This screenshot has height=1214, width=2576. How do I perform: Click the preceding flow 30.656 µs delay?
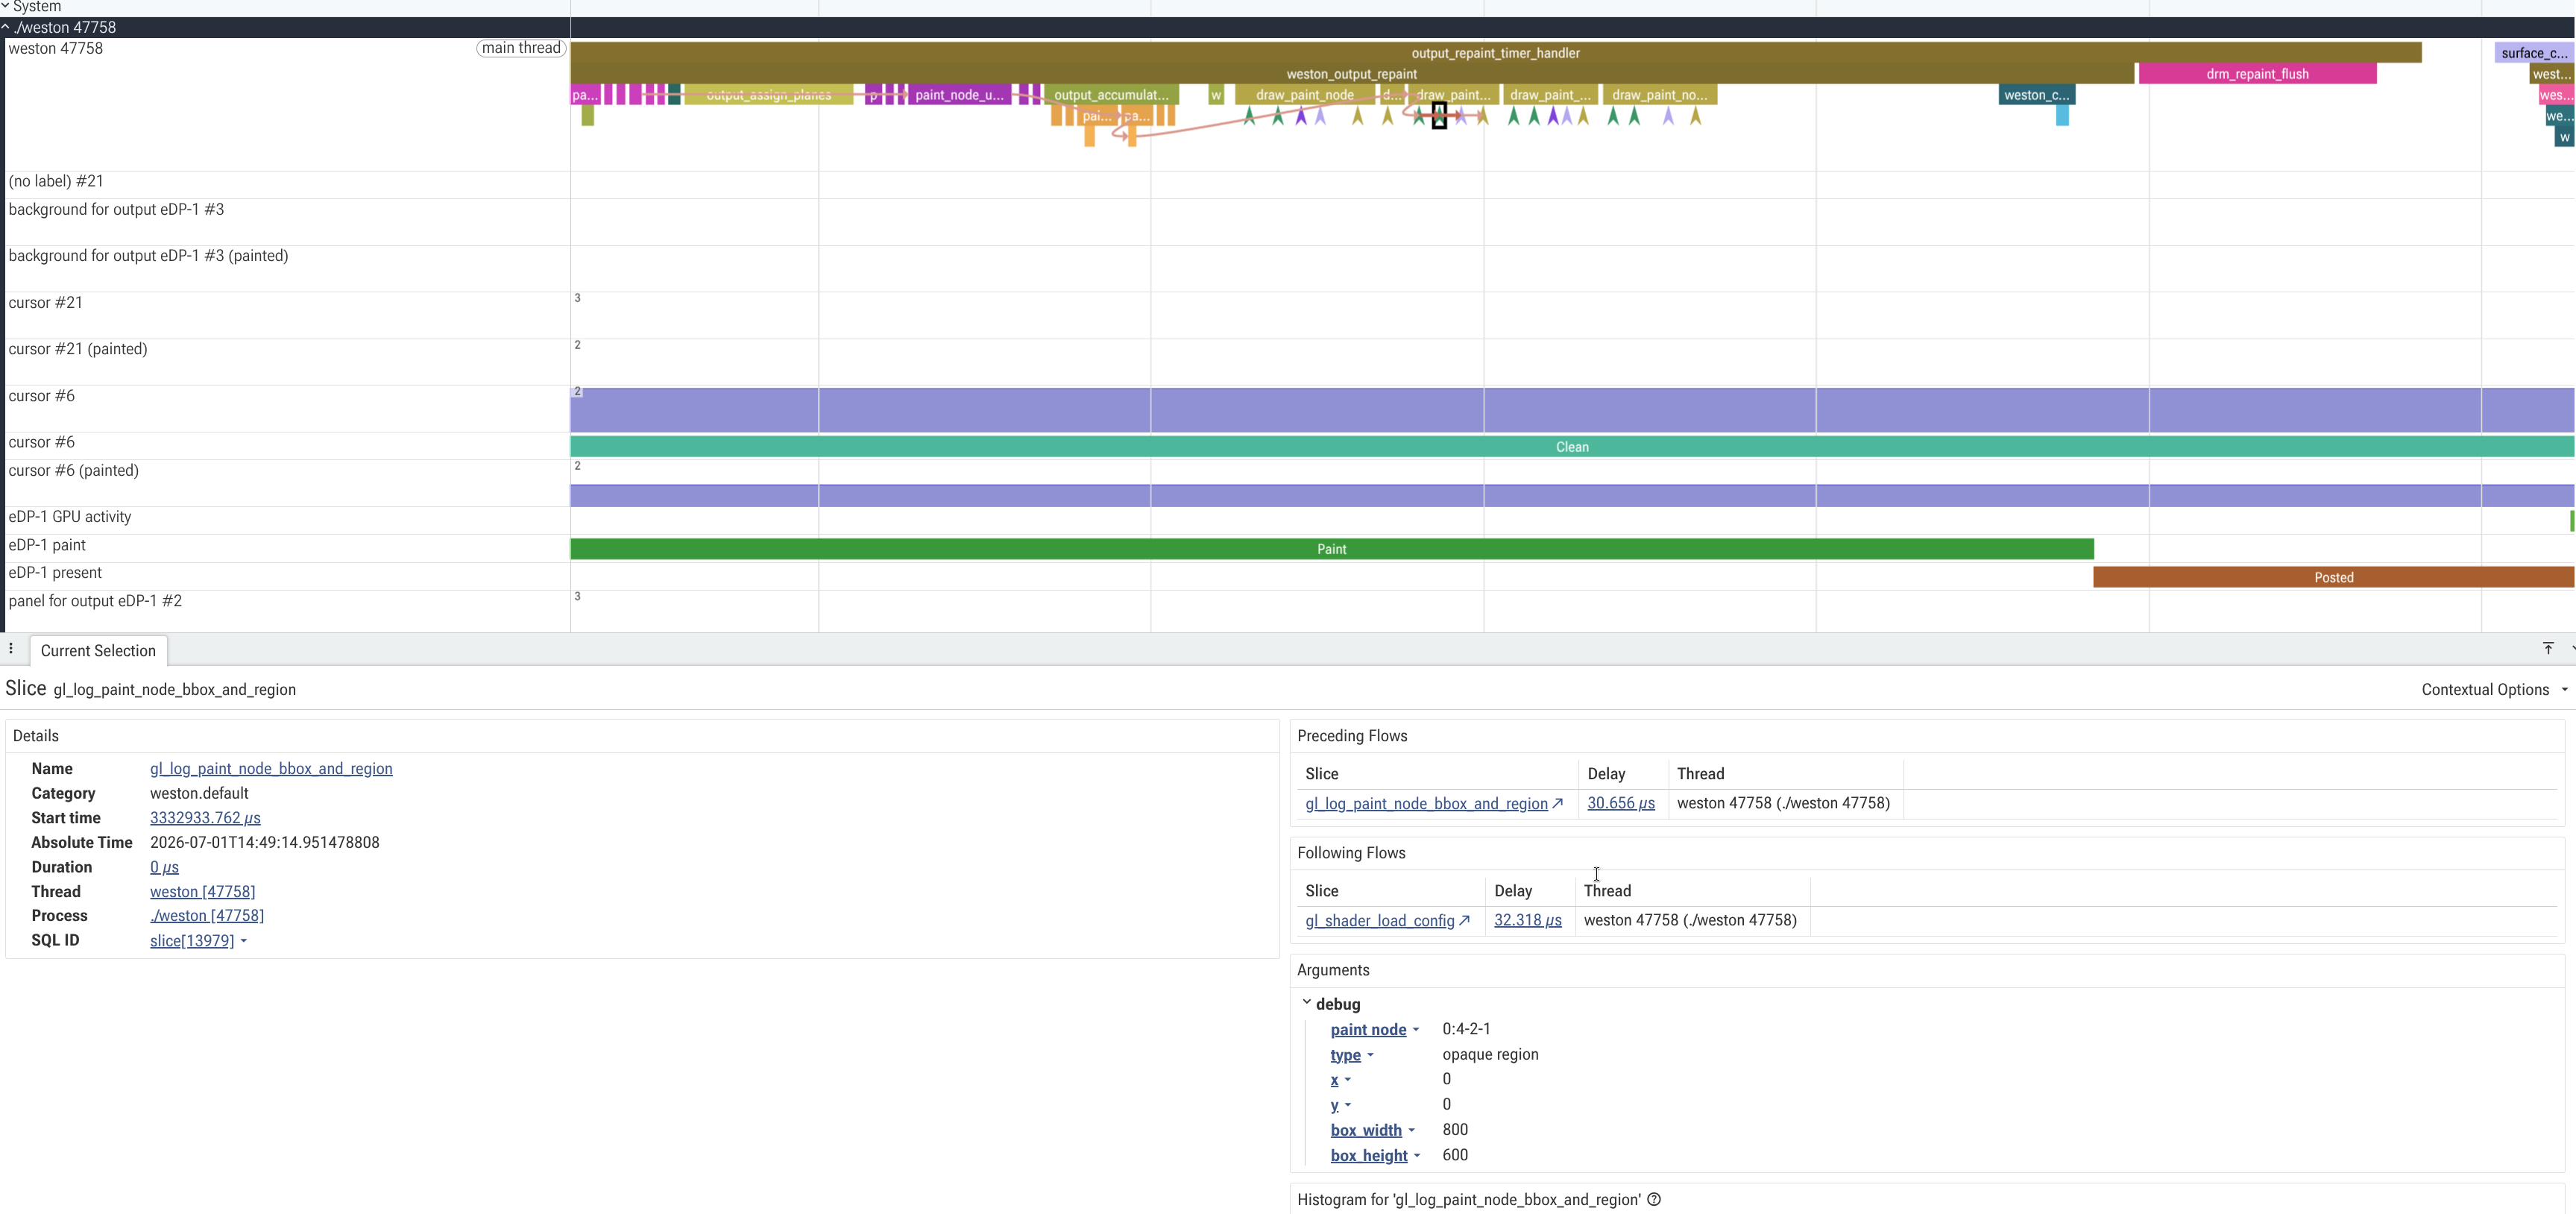click(x=1620, y=804)
